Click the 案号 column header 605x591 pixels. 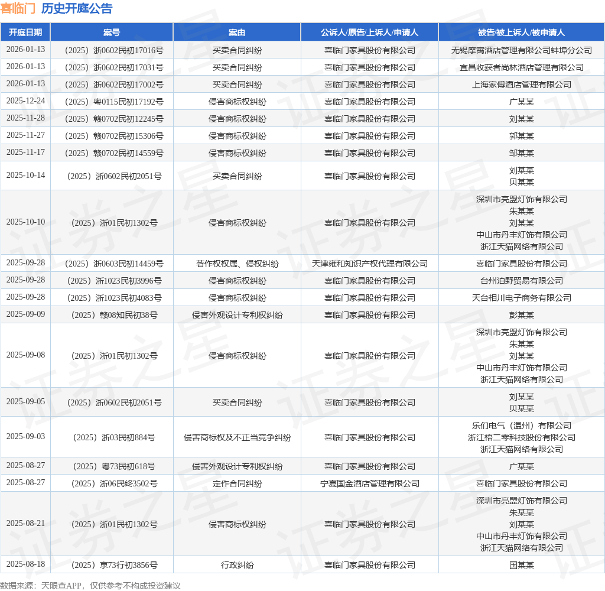point(112,33)
